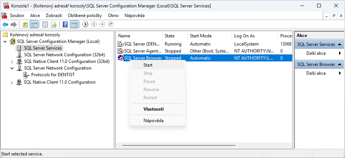
Task: Click the Export List toolbar icon
Action: click(54, 24)
